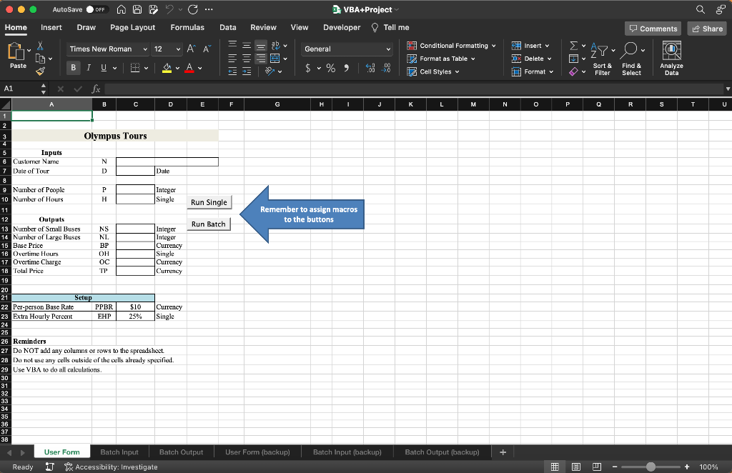Toggle Italic formatting
Screen dimensions: 732x473
click(x=89, y=68)
